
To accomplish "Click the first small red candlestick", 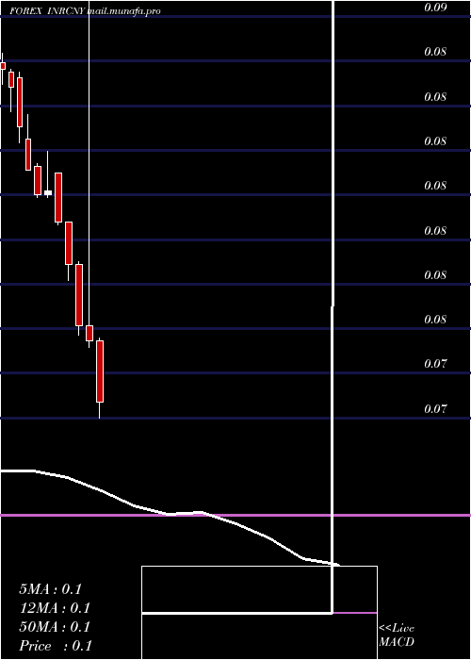I will click(3, 66).
